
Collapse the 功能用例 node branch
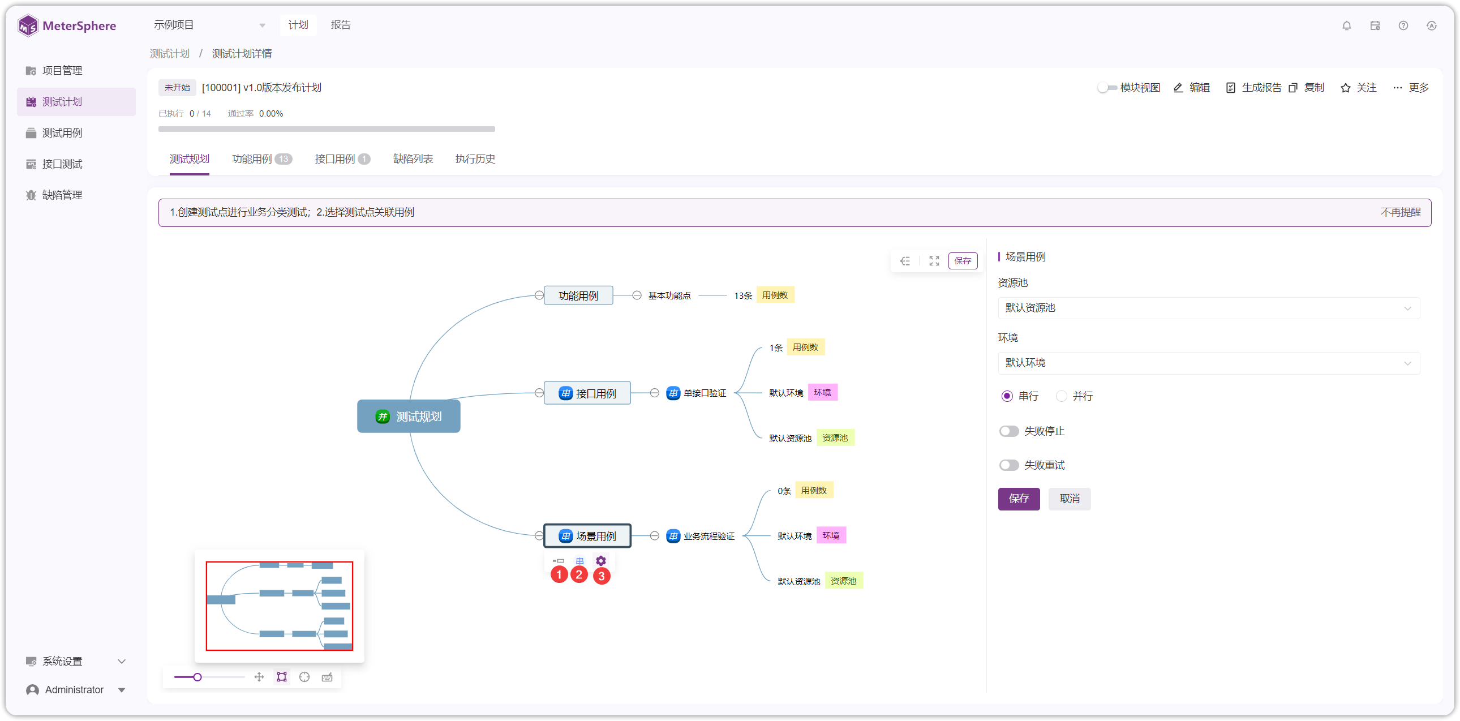(x=538, y=295)
